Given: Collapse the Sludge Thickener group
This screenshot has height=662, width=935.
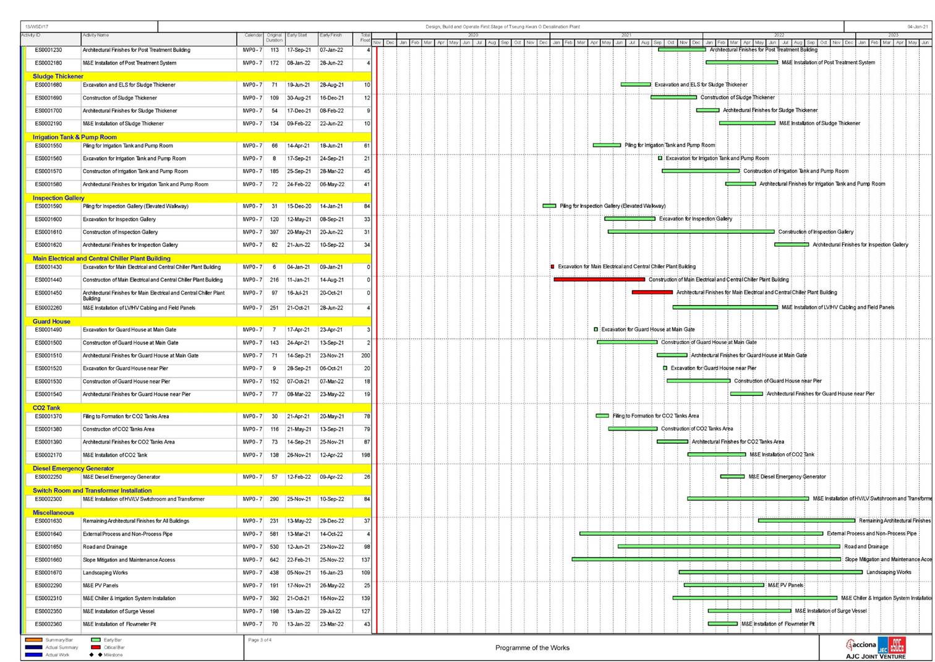Looking at the screenshot, I should pos(58,77).
